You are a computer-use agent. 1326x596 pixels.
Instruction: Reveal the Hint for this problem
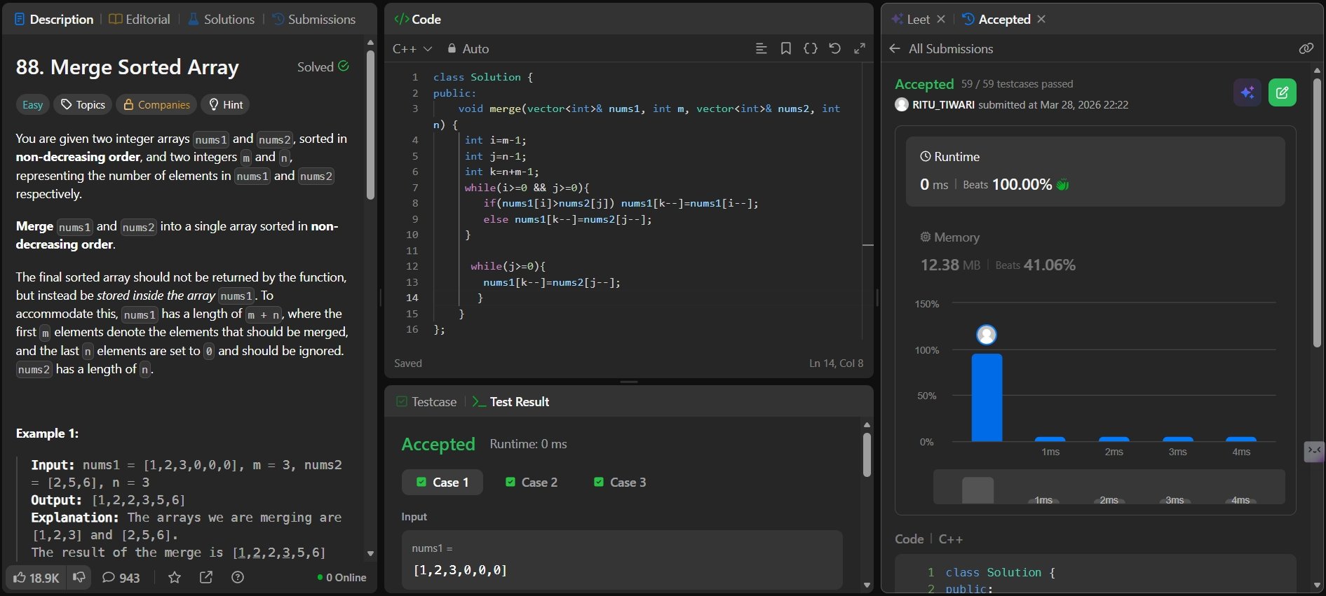225,104
